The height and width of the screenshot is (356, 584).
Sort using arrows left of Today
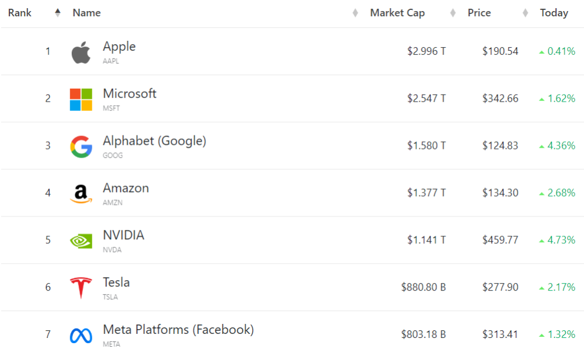pos(526,13)
